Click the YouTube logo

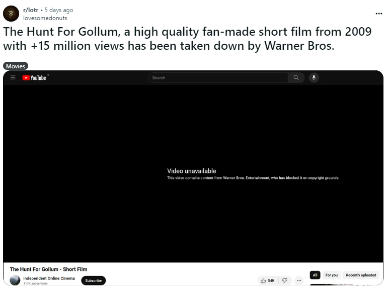tap(34, 78)
